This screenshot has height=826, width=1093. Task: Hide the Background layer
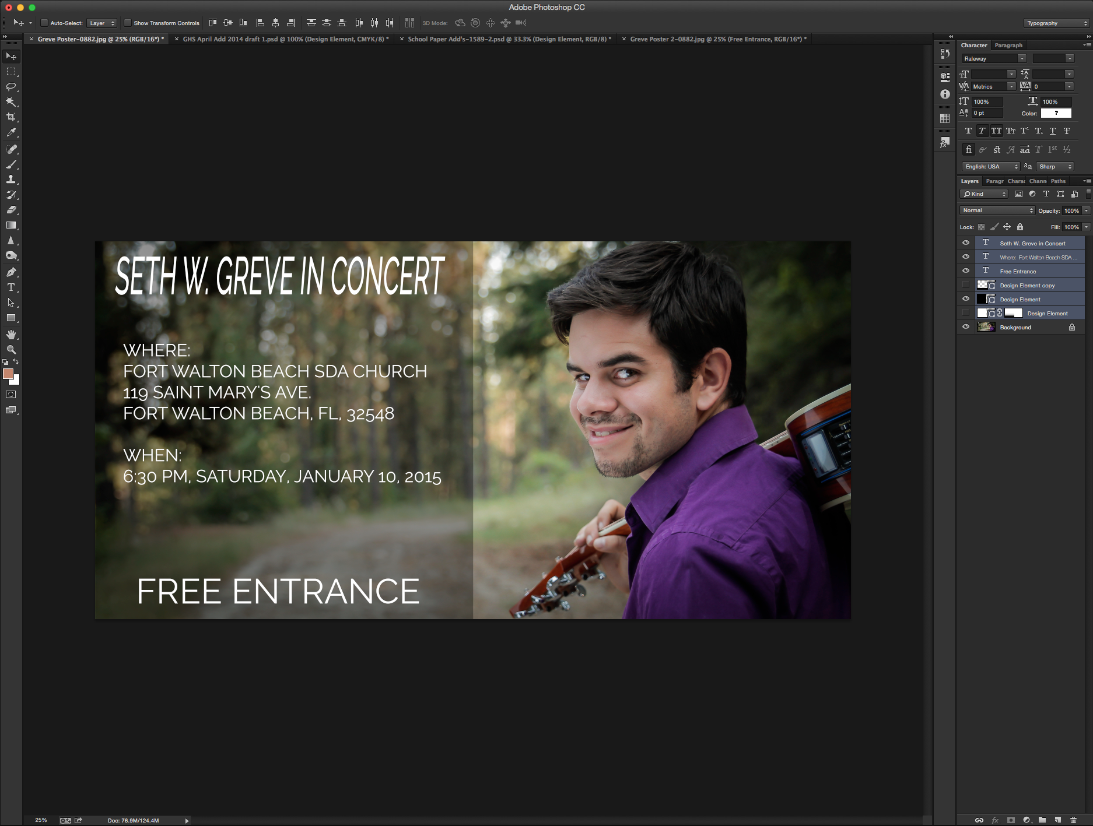[966, 327]
